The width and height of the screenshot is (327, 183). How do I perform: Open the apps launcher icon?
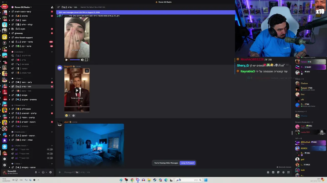coord(288,172)
